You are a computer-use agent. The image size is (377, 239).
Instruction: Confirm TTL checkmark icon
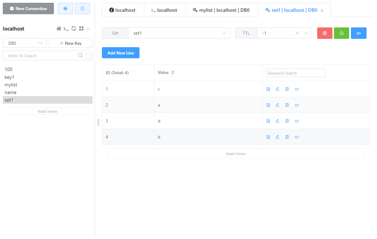click(x=306, y=33)
